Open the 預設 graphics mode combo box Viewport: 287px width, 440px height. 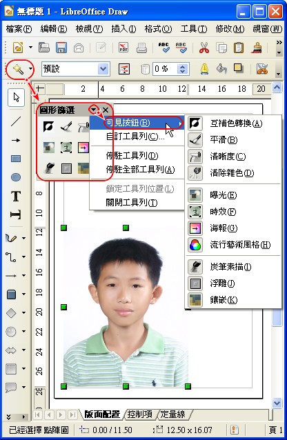pos(75,69)
